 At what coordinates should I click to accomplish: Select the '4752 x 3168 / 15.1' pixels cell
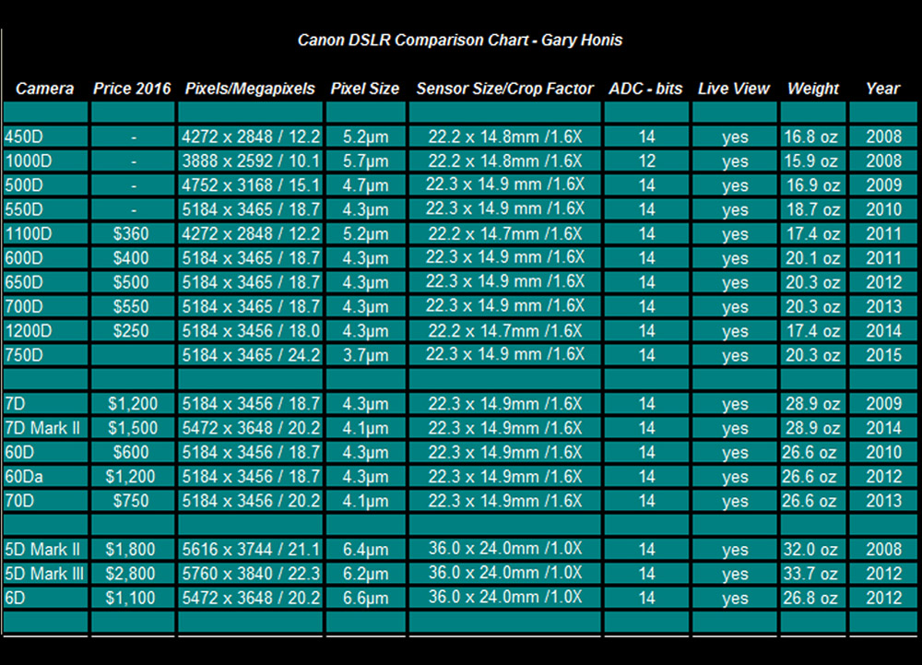(251, 185)
